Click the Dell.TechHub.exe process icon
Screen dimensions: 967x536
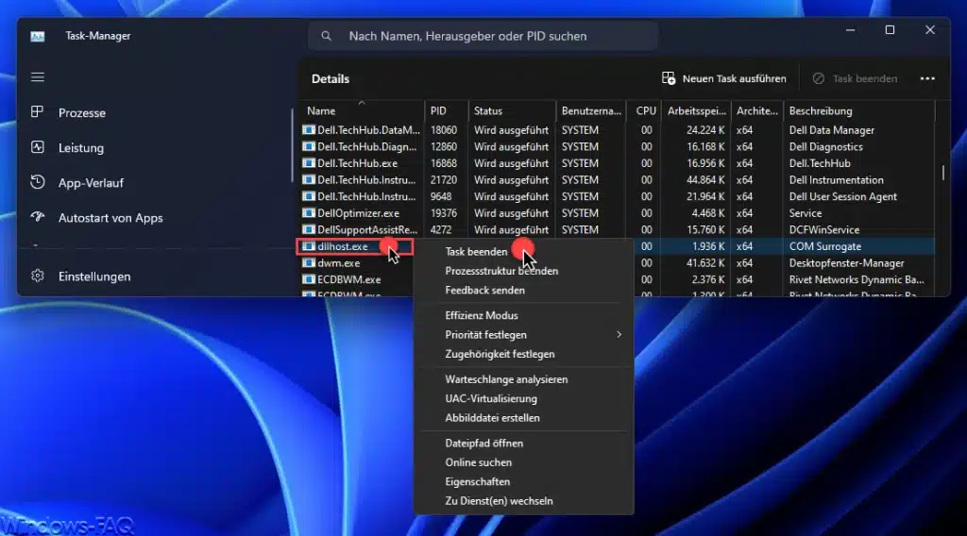[309, 163]
